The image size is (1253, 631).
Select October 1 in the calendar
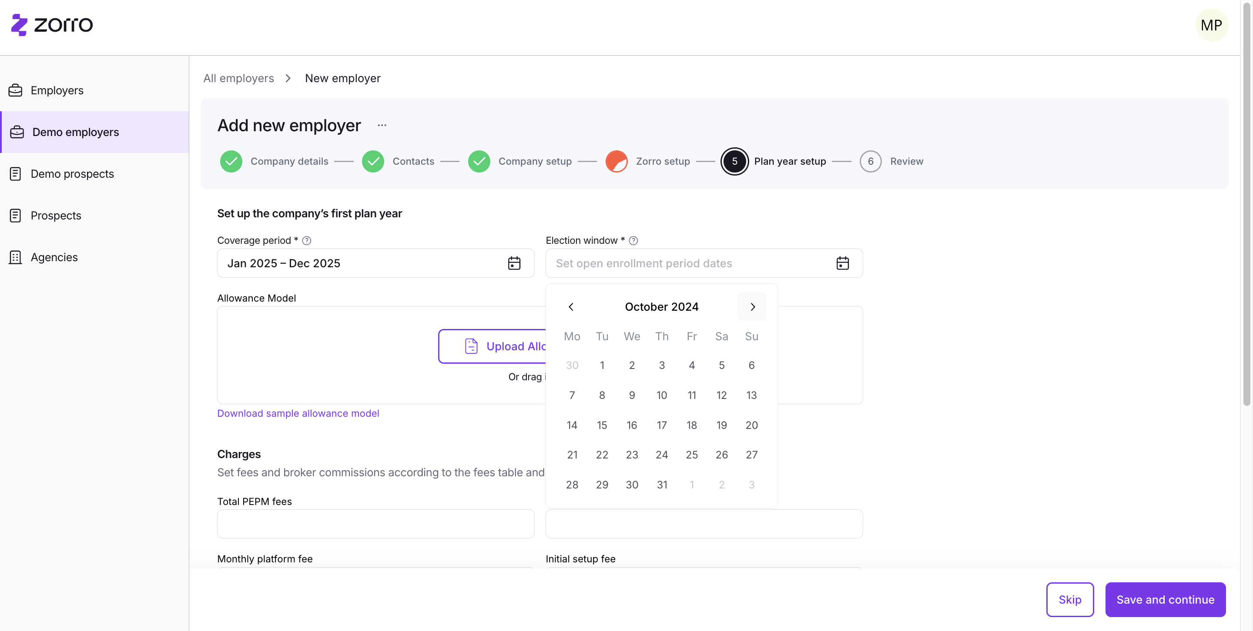pos(602,365)
